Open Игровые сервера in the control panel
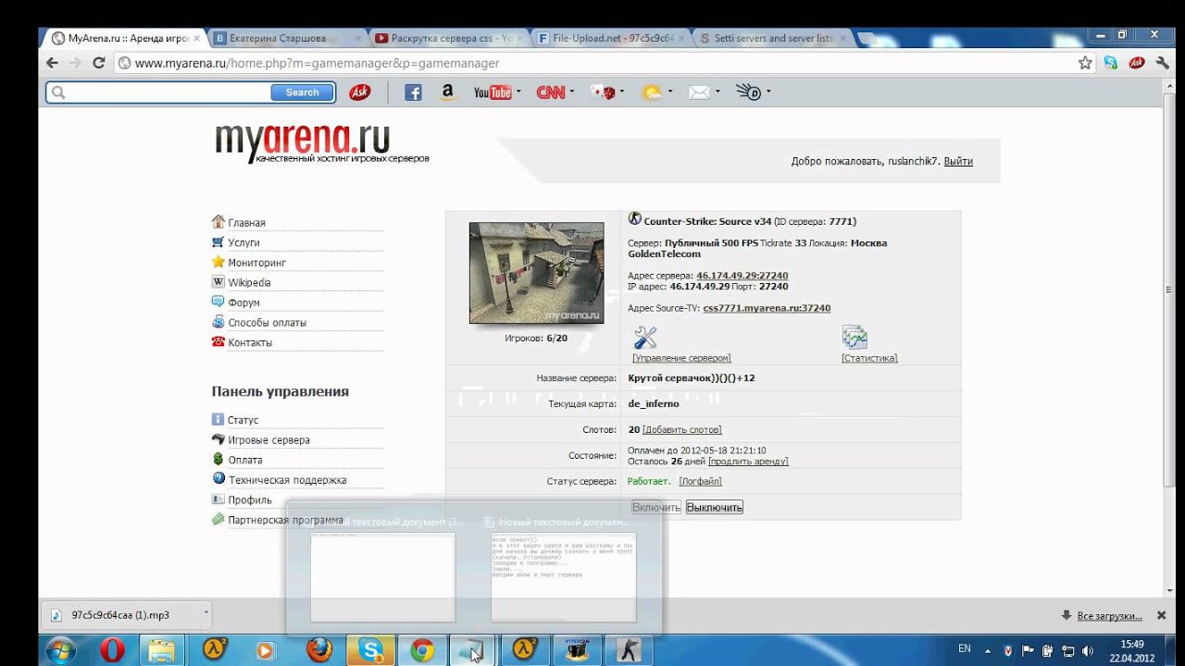This screenshot has width=1185, height=666. pyautogui.click(x=268, y=440)
